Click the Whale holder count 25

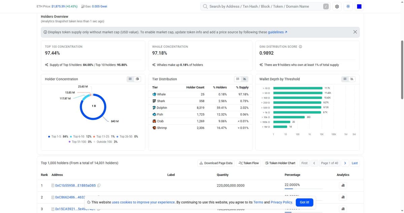click(x=202, y=94)
